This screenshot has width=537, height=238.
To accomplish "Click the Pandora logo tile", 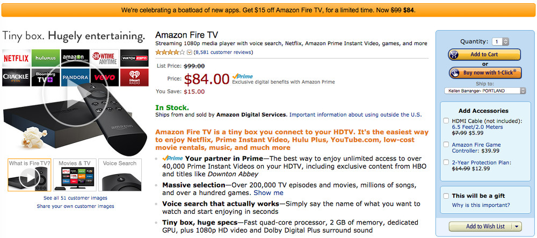I will pyautogui.click(x=74, y=77).
